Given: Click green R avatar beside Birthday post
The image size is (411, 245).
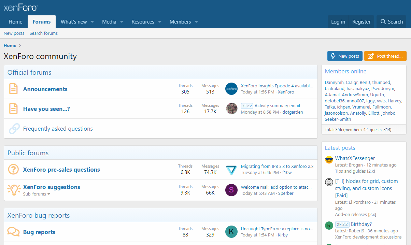Looking at the screenshot, I should tap(329, 226).
